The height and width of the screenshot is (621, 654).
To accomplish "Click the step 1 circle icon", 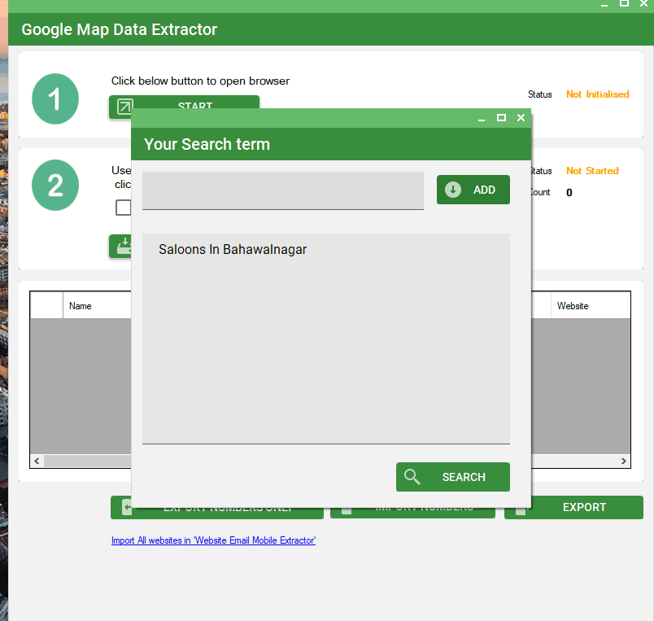I will 55,99.
